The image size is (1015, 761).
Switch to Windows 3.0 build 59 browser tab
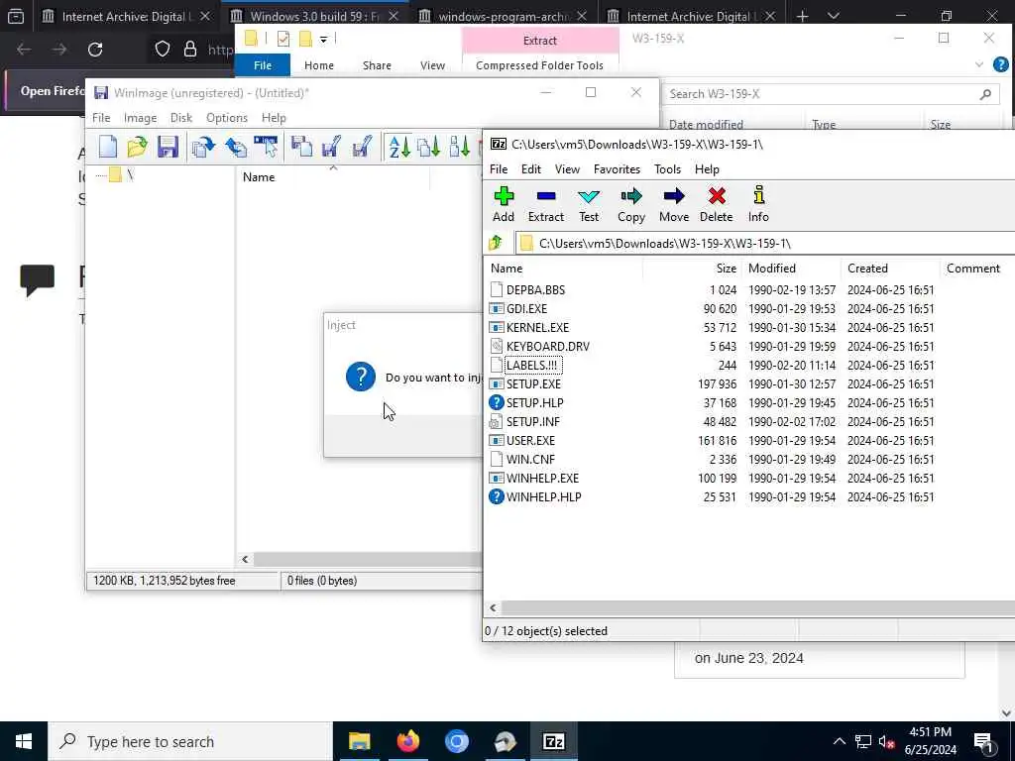pyautogui.click(x=314, y=16)
